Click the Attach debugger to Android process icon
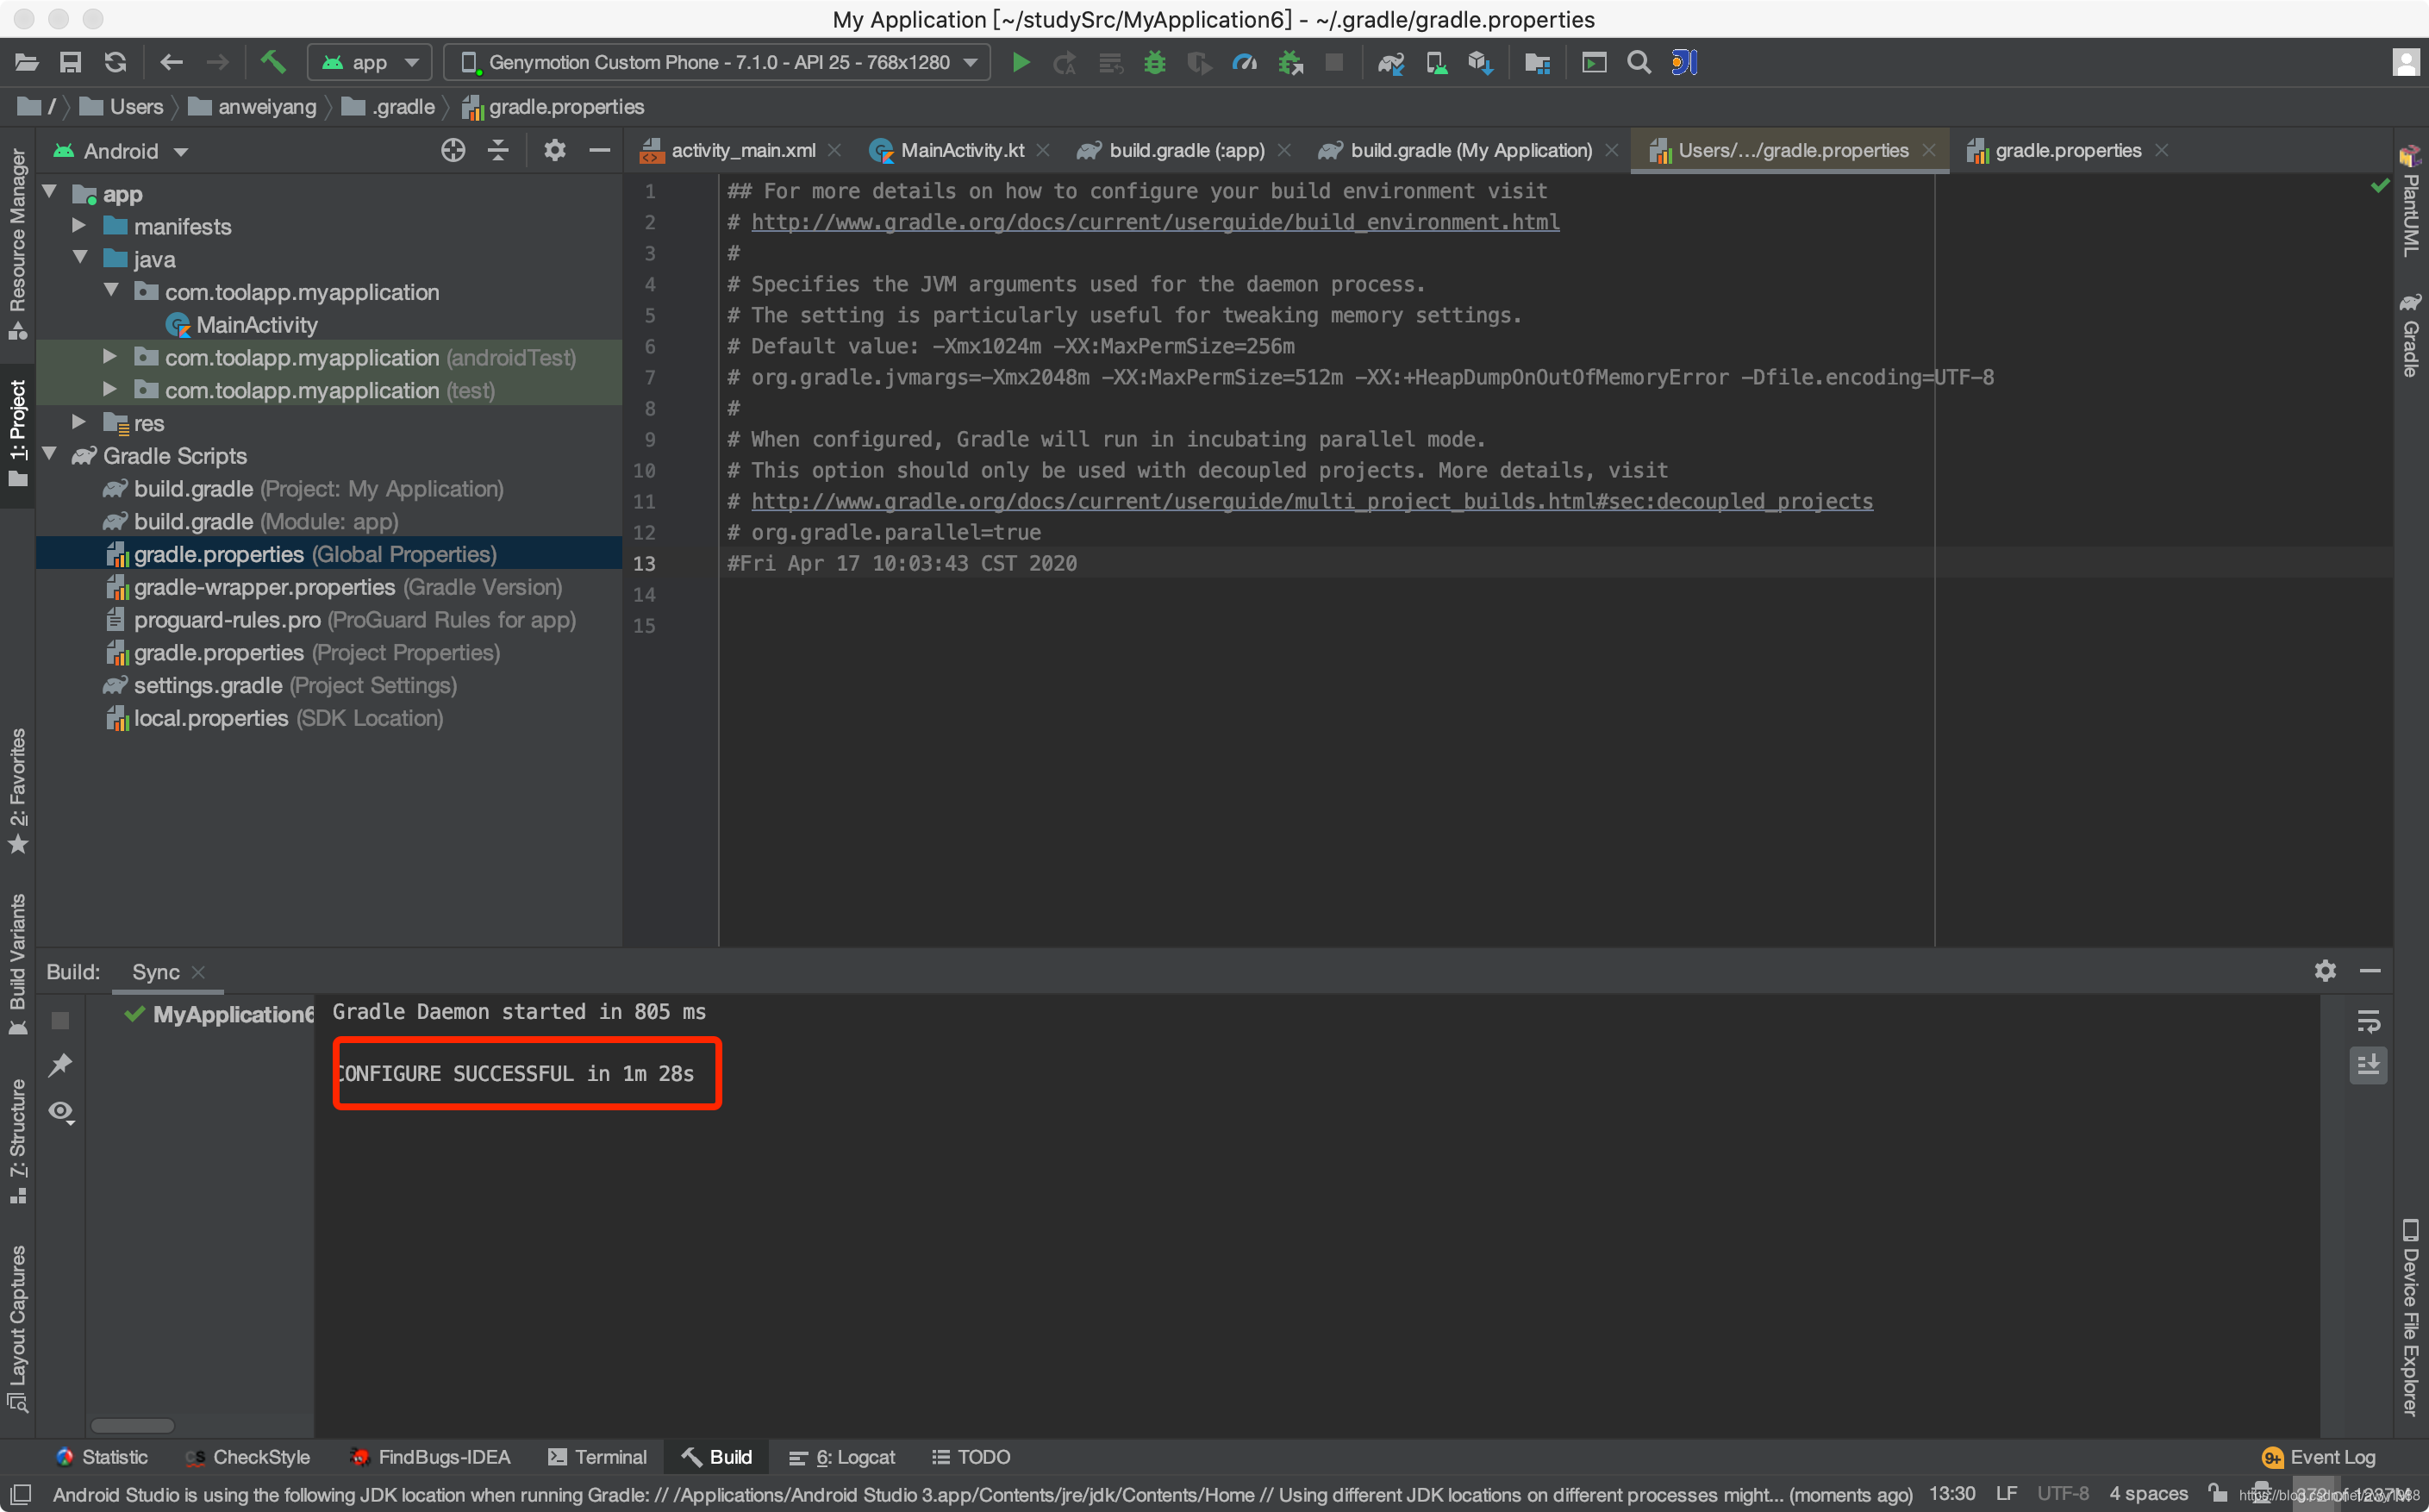 pyautogui.click(x=1290, y=63)
